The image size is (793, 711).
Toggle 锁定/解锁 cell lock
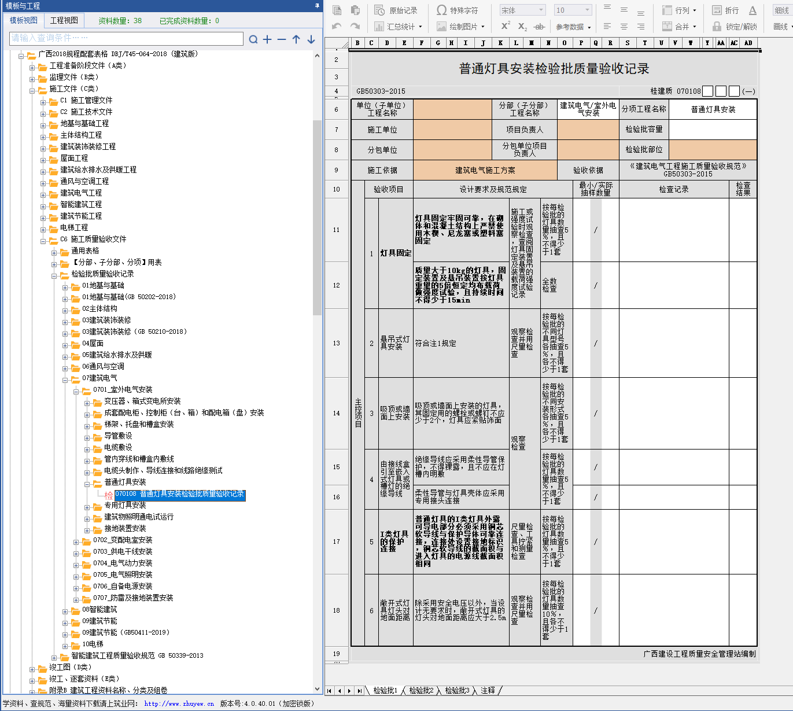pyautogui.click(x=735, y=27)
